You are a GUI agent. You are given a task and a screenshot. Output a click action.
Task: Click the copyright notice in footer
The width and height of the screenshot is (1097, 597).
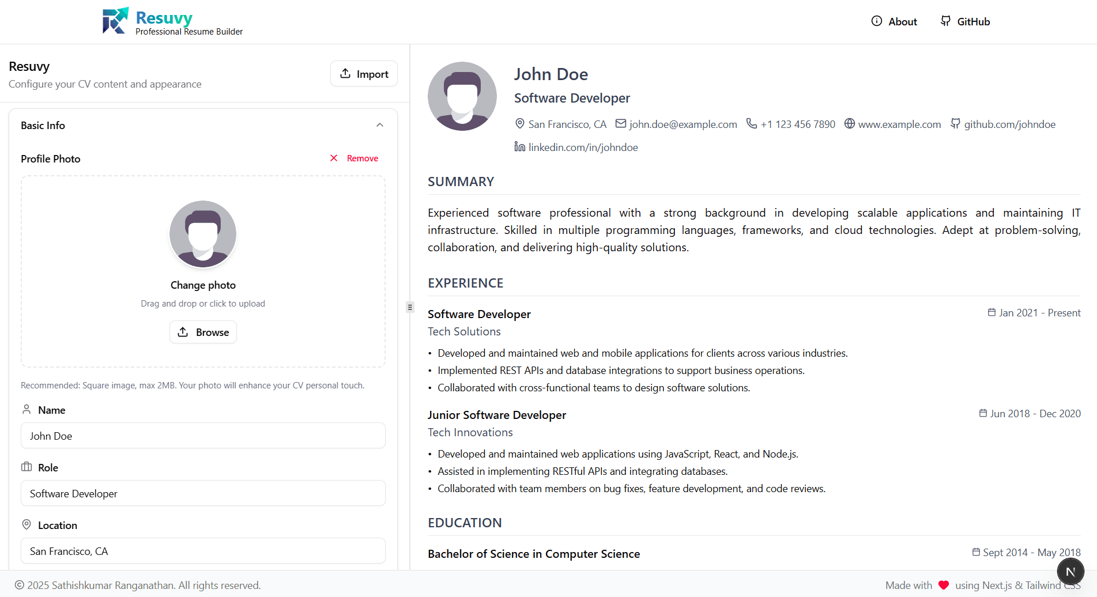point(138,585)
